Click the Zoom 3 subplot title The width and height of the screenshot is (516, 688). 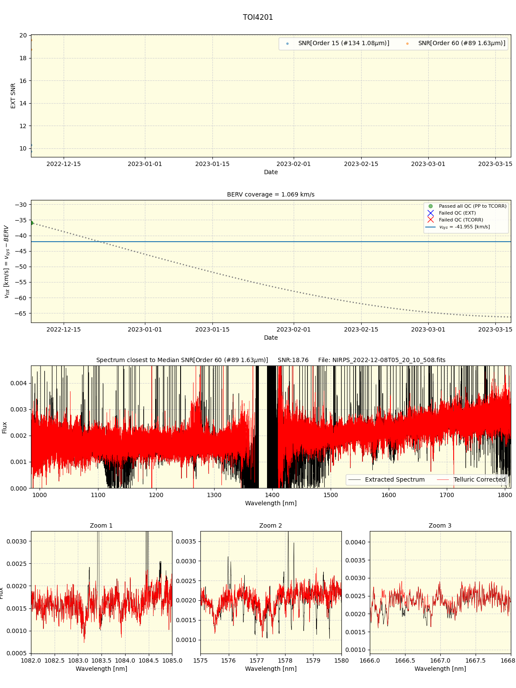(440, 526)
